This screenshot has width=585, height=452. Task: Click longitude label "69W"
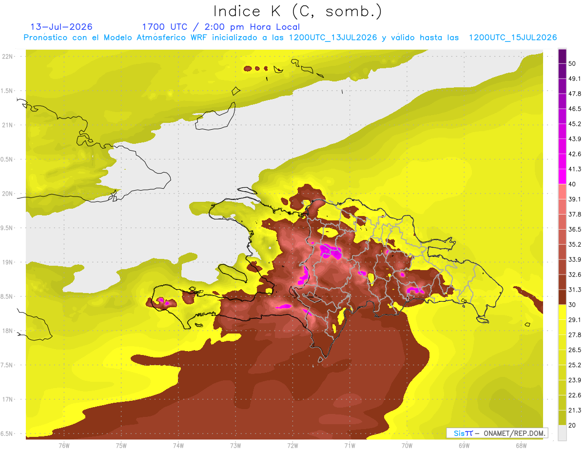464,446
